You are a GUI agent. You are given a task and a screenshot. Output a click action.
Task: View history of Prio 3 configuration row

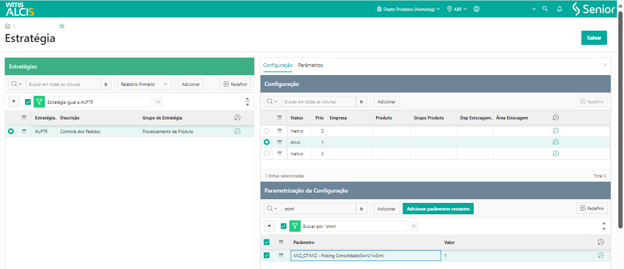click(556, 153)
